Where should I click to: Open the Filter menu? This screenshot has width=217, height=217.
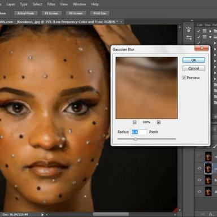[x=51, y=4]
